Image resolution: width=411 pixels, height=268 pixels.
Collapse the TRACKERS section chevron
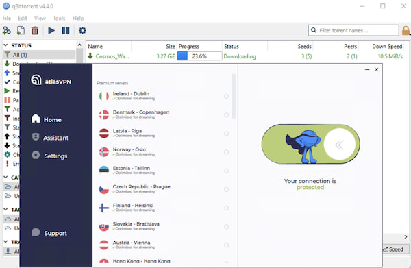[x=5, y=241]
